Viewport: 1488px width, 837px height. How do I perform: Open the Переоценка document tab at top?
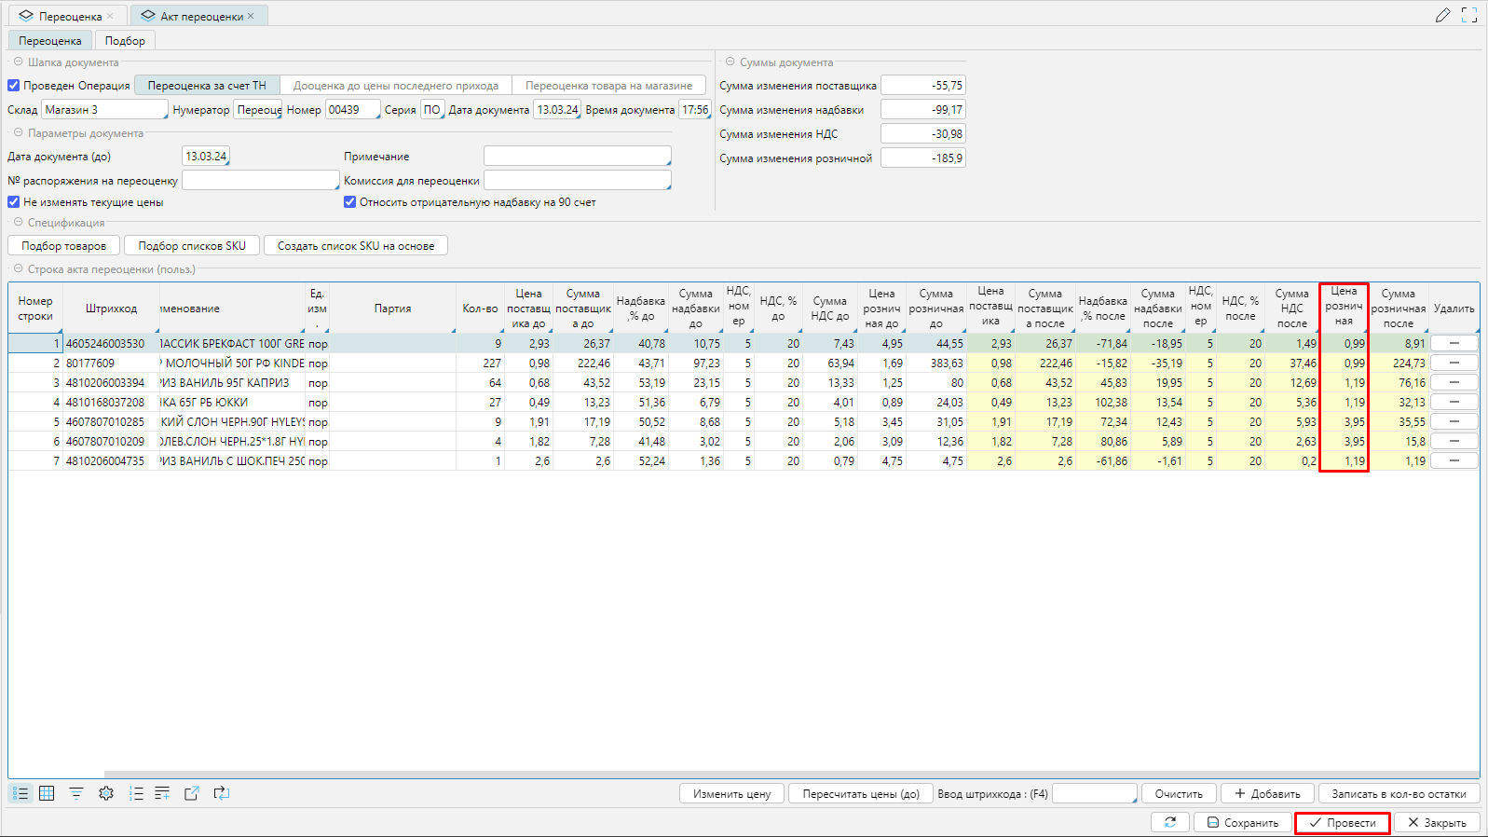(x=69, y=16)
